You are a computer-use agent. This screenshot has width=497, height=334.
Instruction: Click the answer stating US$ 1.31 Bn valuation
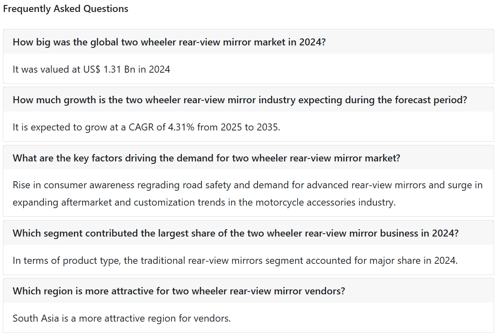[91, 69]
